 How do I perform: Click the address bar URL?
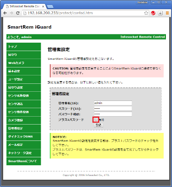tap(60, 13)
